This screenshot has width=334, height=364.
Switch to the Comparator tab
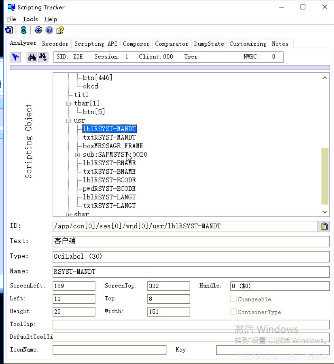(x=171, y=44)
